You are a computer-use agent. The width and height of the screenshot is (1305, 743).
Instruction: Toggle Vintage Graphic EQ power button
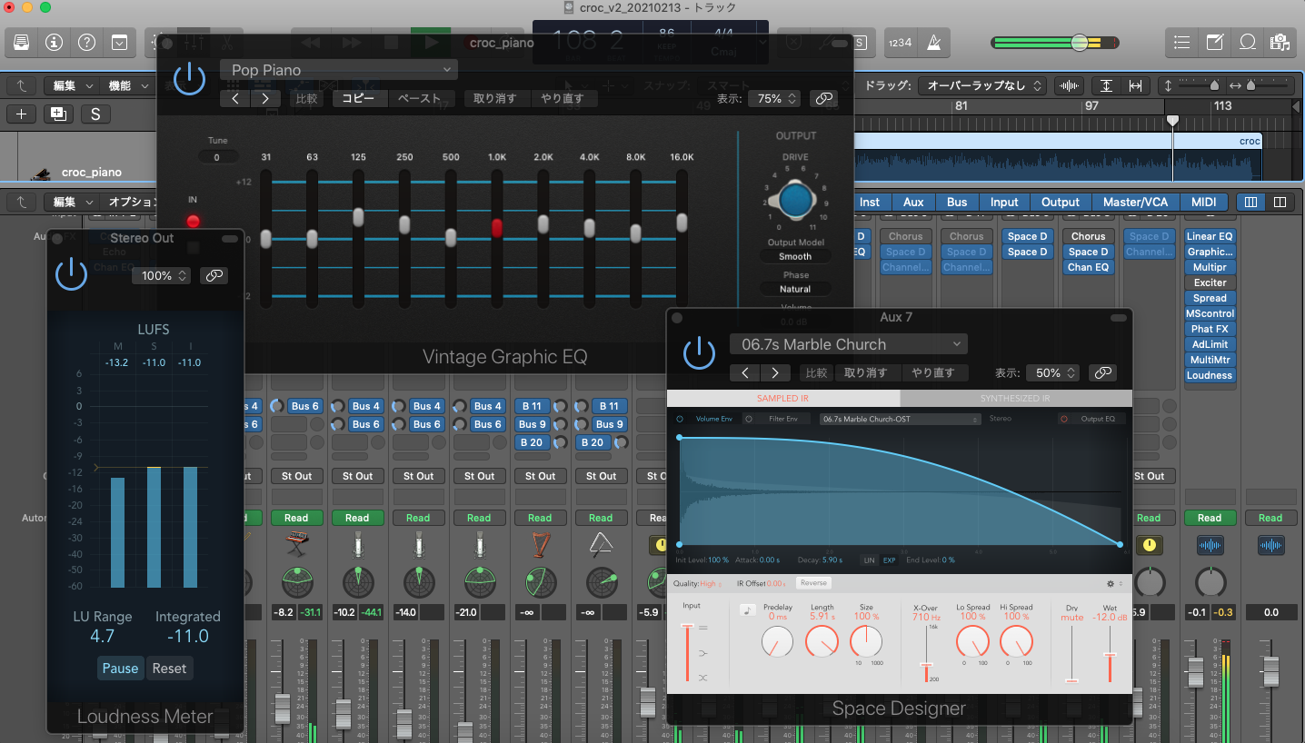click(x=189, y=78)
